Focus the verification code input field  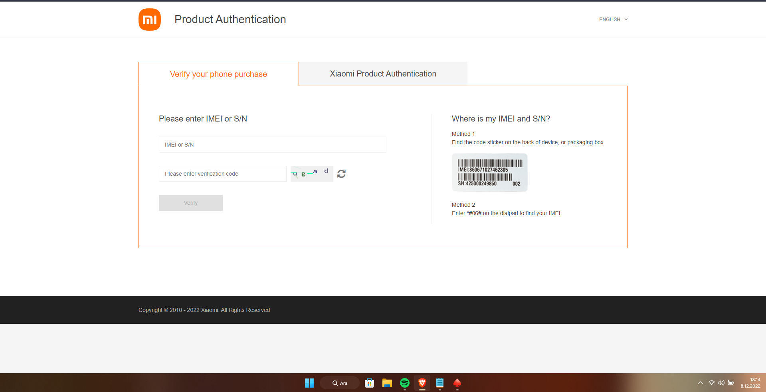coord(223,174)
